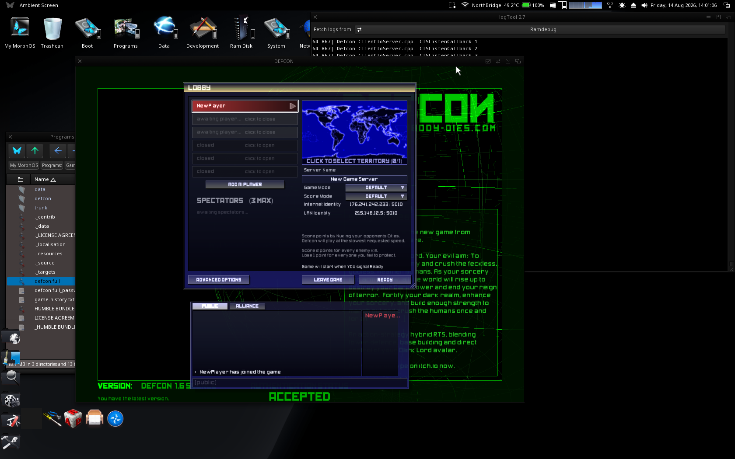This screenshot has width=735, height=459.
Task: Click NewPlayer name in chat user list
Action: [x=382, y=316]
